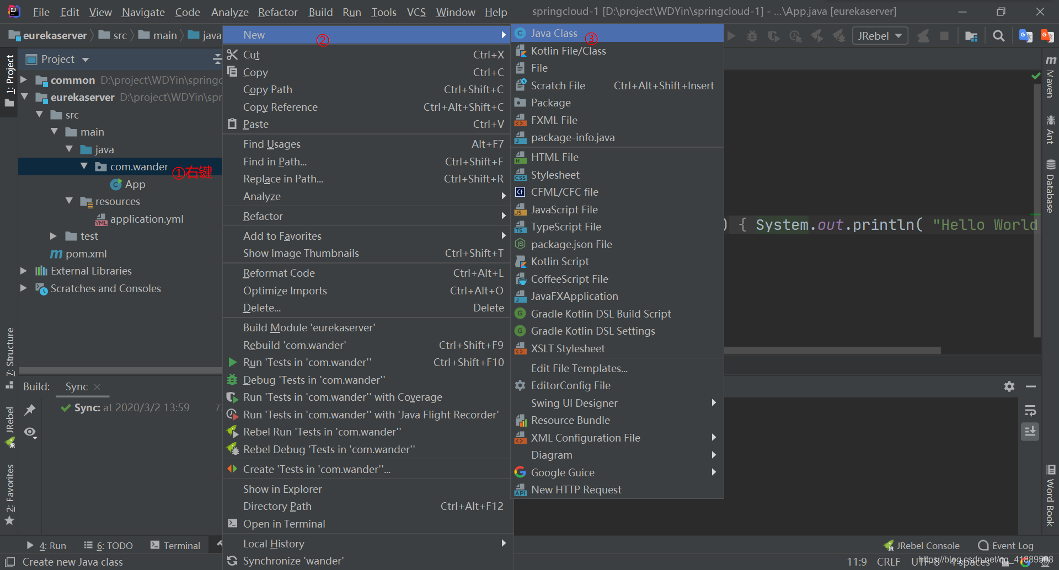Image resolution: width=1059 pixels, height=570 pixels.
Task: Open the Database tool window
Action: click(1050, 186)
